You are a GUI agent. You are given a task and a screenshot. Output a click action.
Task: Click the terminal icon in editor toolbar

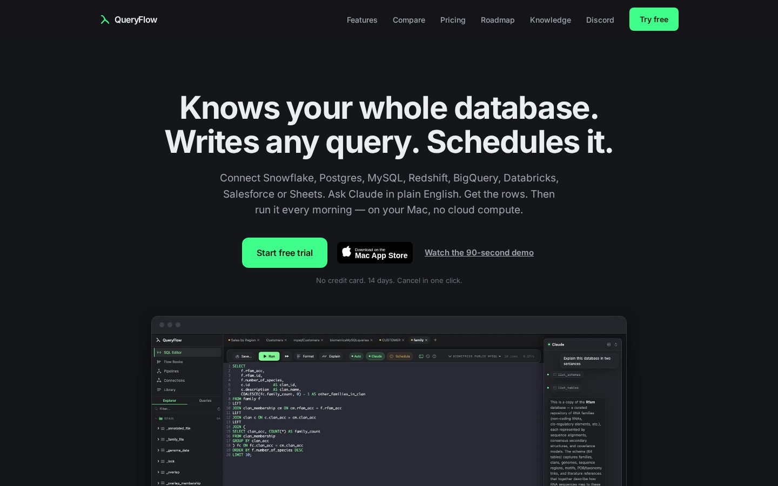(421, 356)
